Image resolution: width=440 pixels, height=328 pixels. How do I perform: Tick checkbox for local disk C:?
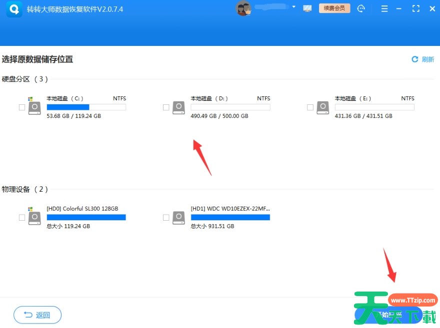(21, 107)
